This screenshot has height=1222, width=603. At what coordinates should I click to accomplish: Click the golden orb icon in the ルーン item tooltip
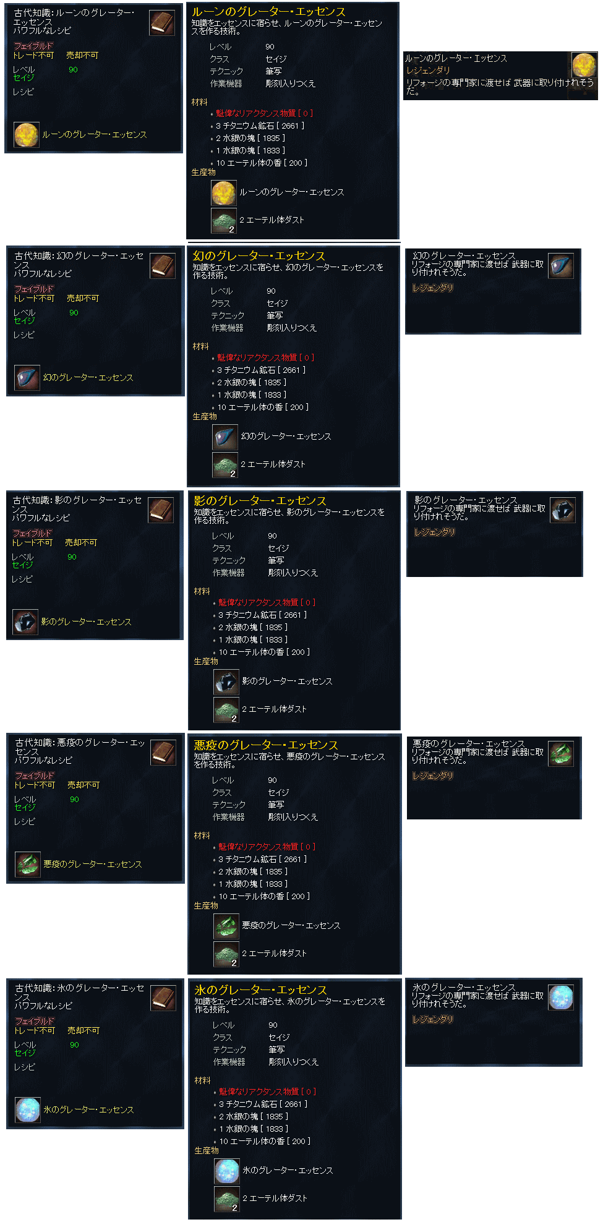click(583, 65)
